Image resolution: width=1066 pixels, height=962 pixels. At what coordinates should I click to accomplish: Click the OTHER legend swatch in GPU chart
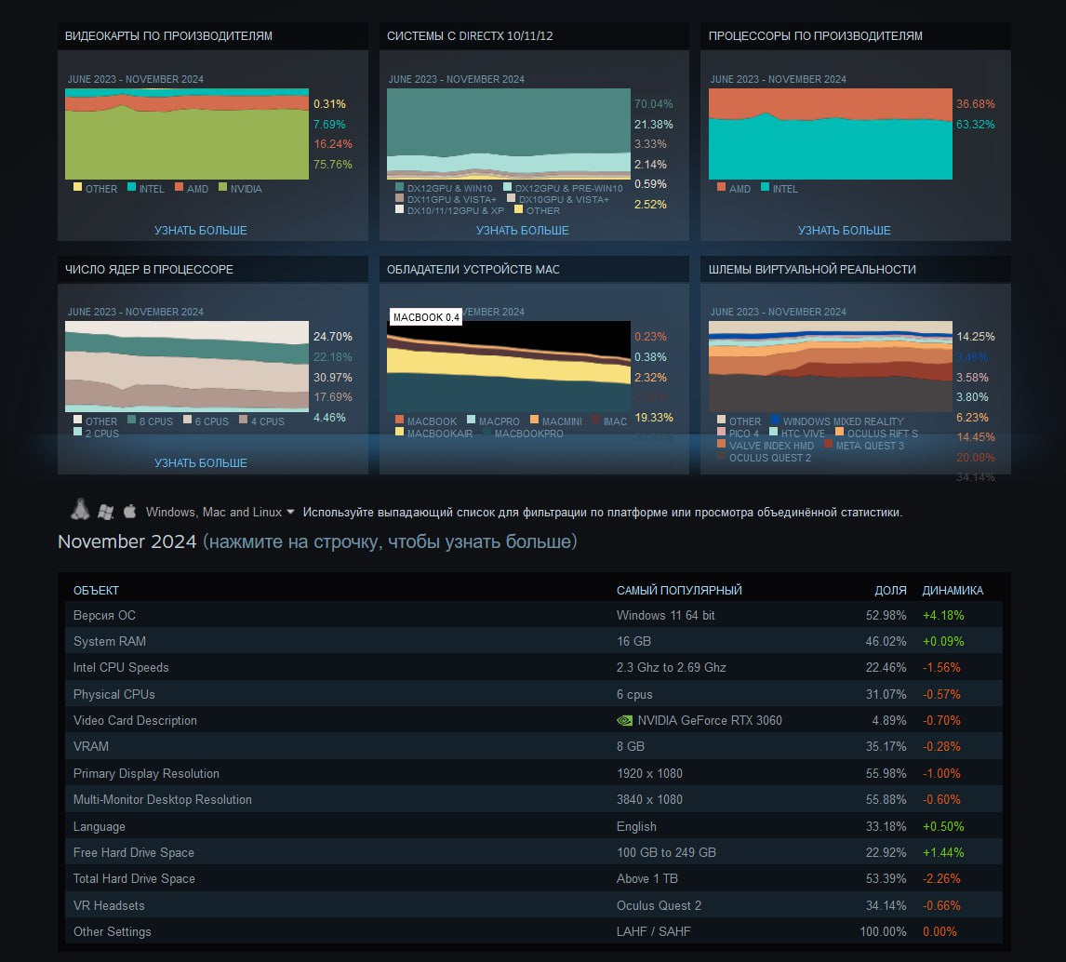click(77, 187)
